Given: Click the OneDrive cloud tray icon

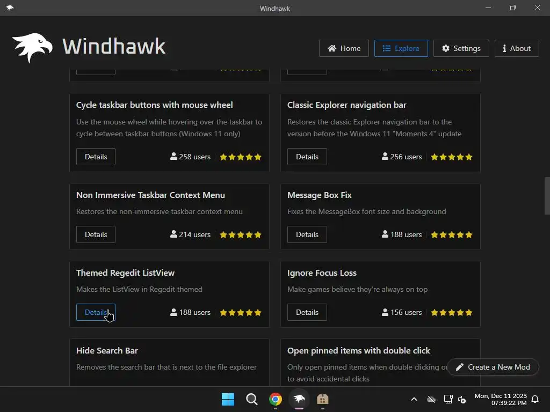Looking at the screenshot, I should (431, 399).
